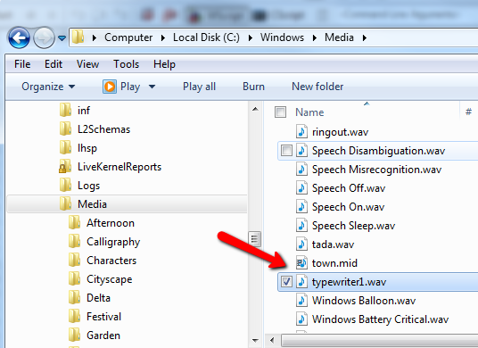Select the lhsp folder in tree
Image resolution: width=478 pixels, height=348 pixels.
[x=87, y=148]
